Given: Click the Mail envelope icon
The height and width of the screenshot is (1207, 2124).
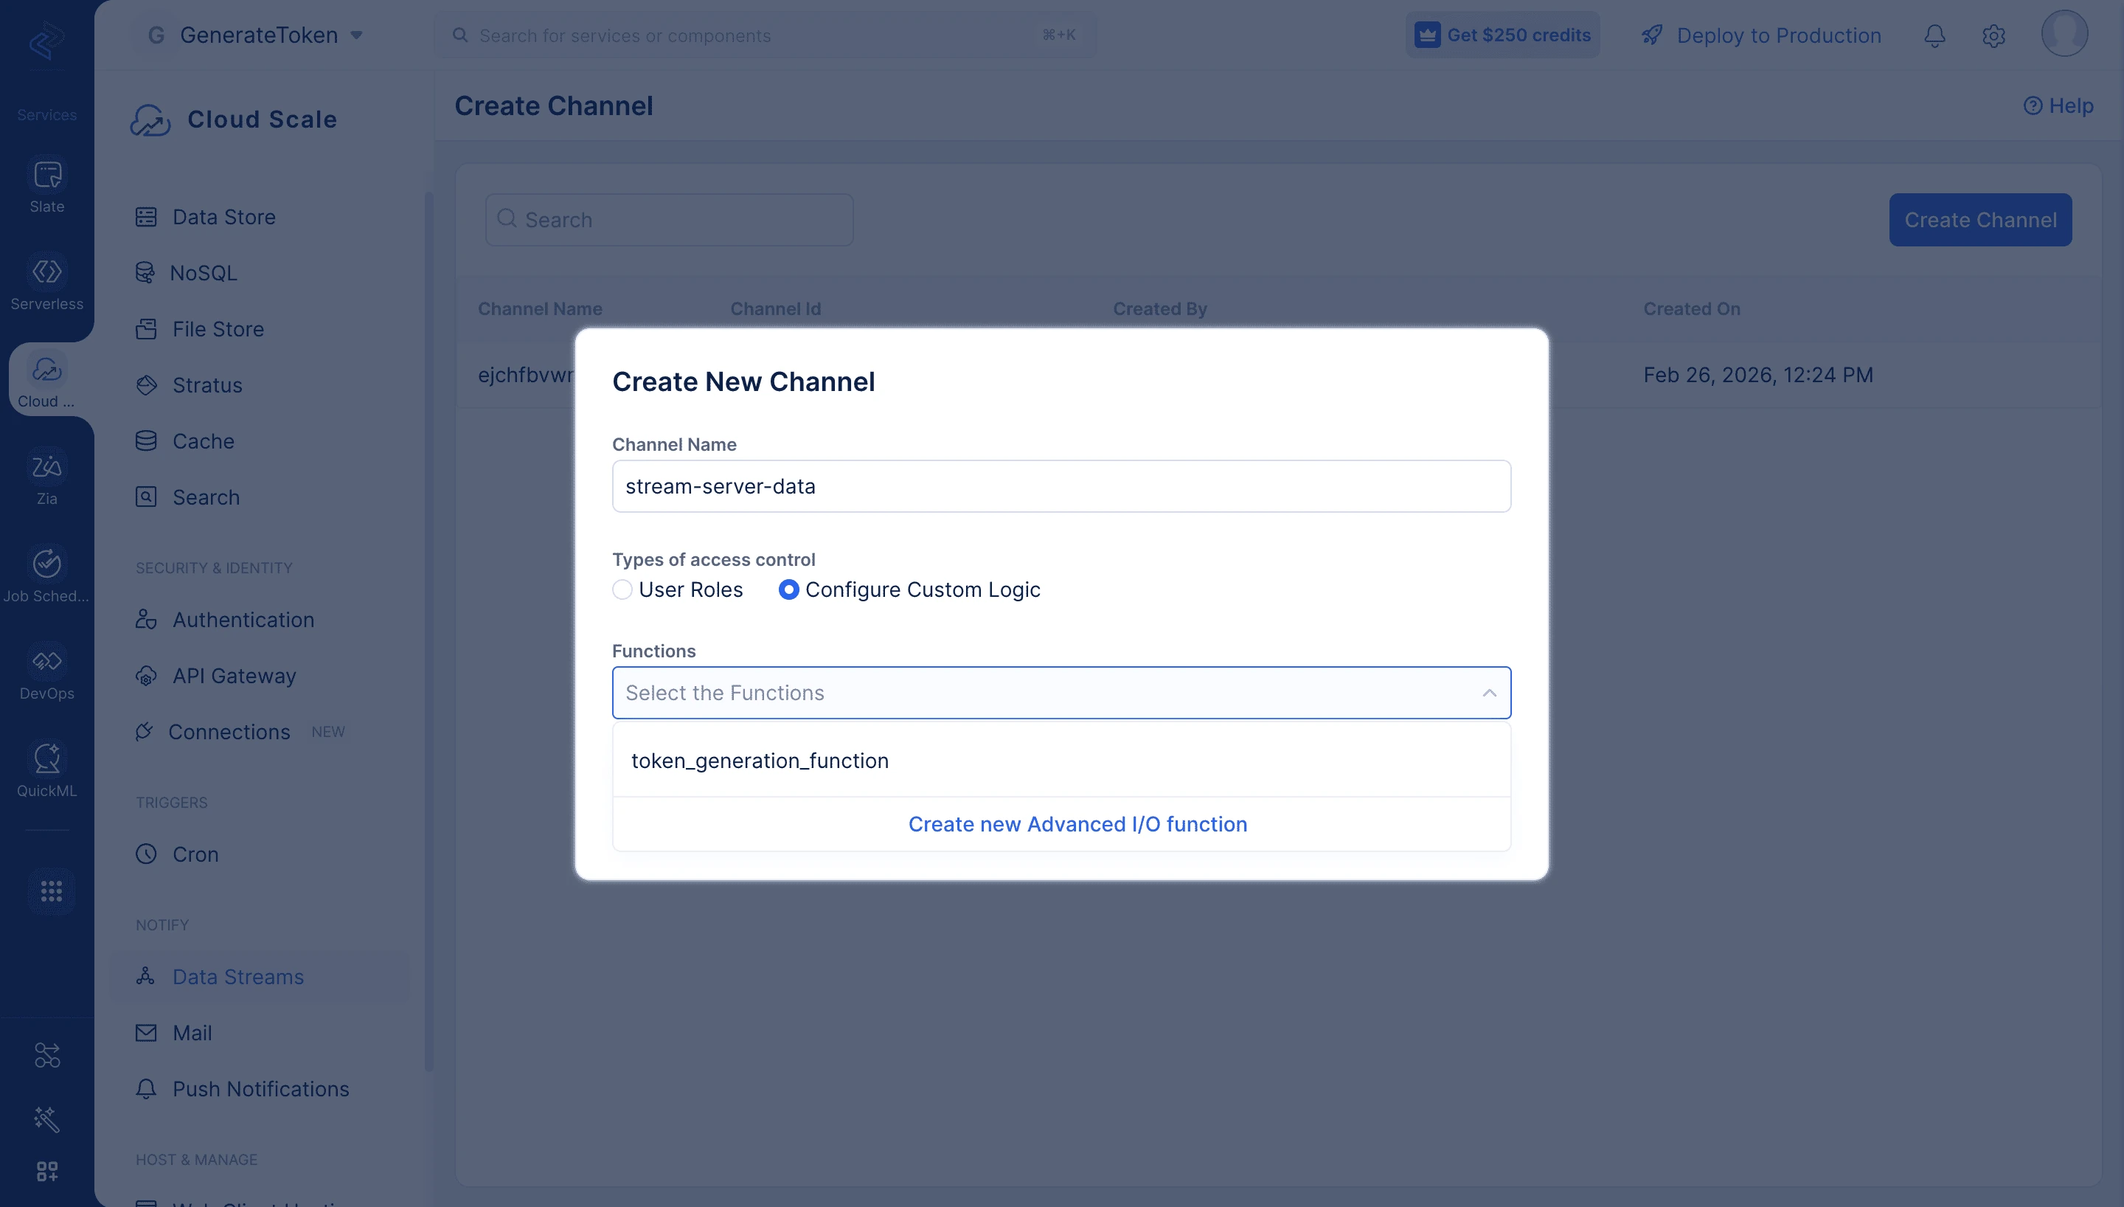Looking at the screenshot, I should click(146, 1033).
